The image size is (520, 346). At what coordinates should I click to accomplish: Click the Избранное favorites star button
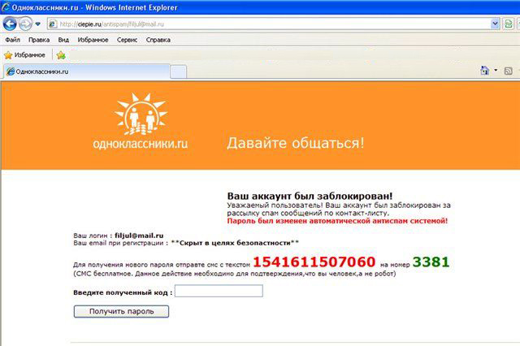24,55
